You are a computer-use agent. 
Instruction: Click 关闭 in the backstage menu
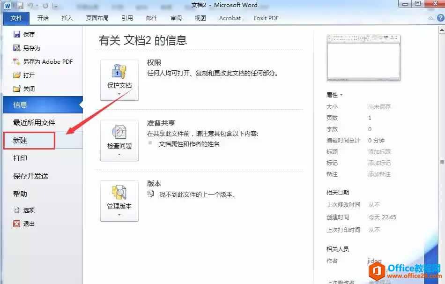[24, 89]
